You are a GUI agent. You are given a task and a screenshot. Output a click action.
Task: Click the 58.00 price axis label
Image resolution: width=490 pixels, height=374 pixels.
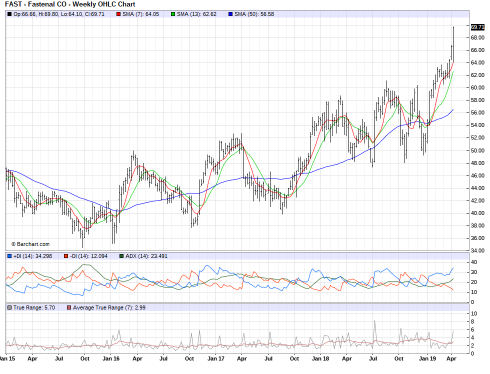(x=477, y=100)
